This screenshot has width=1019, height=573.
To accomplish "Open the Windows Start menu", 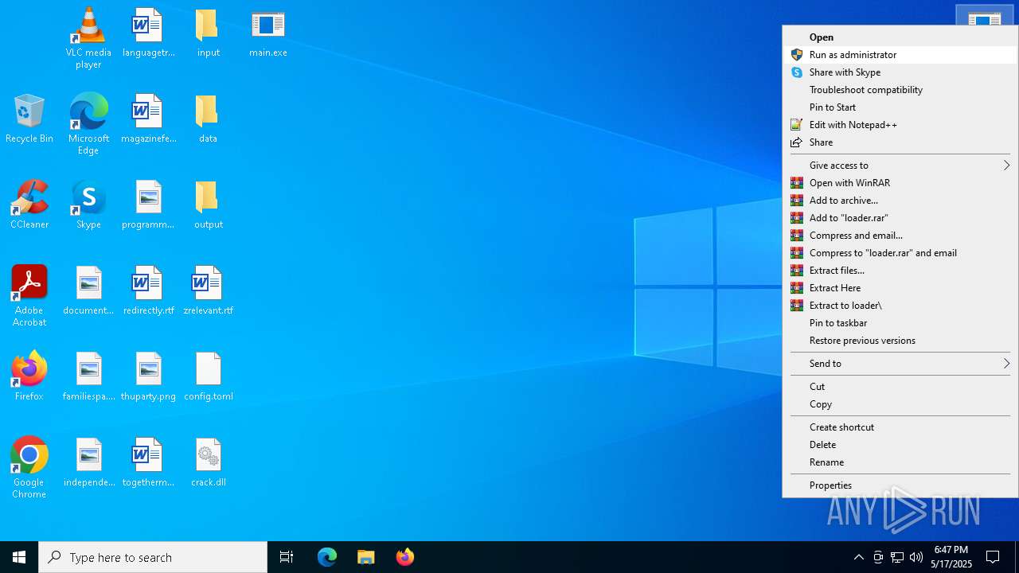I will (x=19, y=557).
